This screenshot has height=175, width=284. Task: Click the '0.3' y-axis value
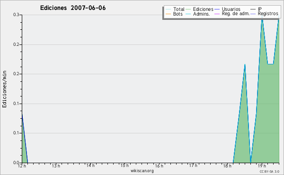click(x=16, y=15)
